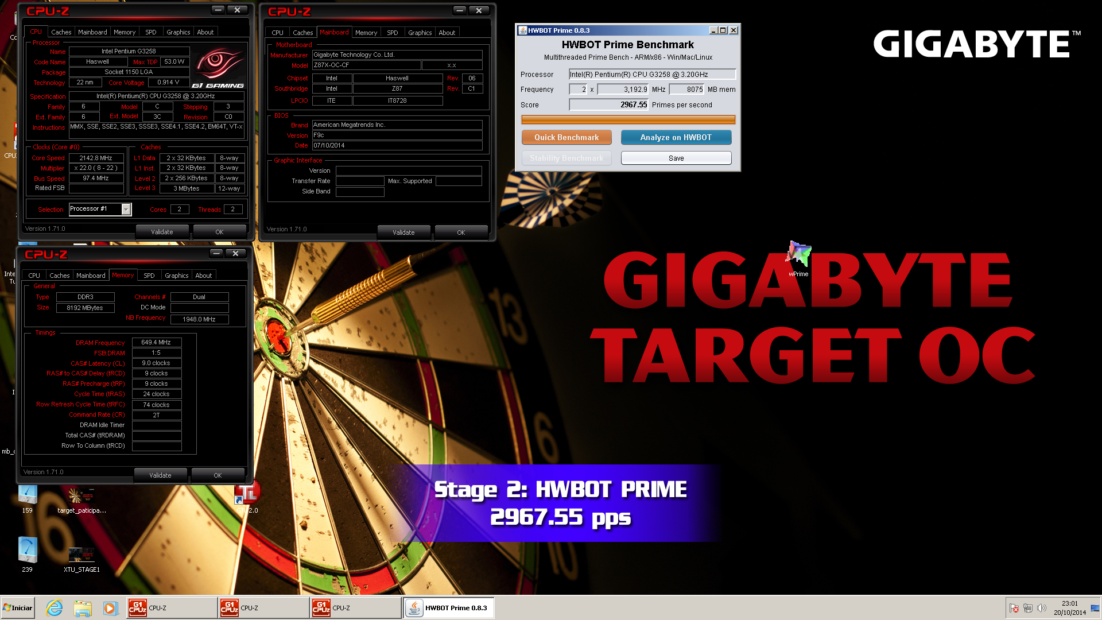Click Save in HWBOT Prime
The height and width of the screenshot is (620, 1102).
676,158
